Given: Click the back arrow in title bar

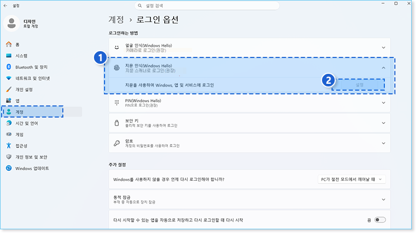Looking at the screenshot, I should pyautogui.click(x=5, y=6).
